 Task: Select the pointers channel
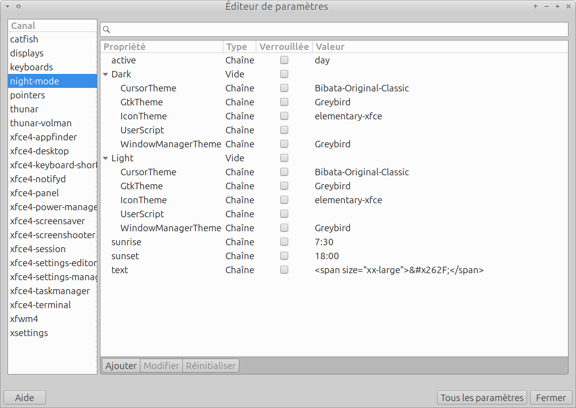(52, 95)
